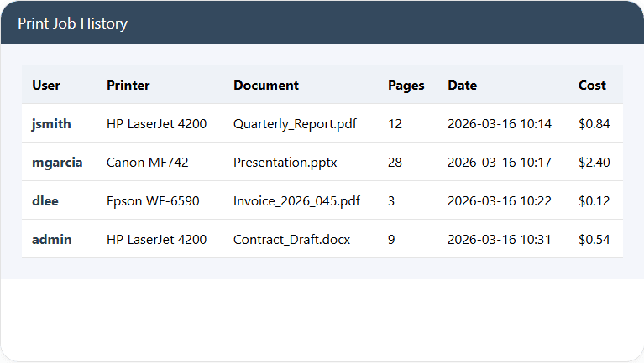The width and height of the screenshot is (644, 363).
Task: Click cost $2.40
Action: [x=594, y=163]
